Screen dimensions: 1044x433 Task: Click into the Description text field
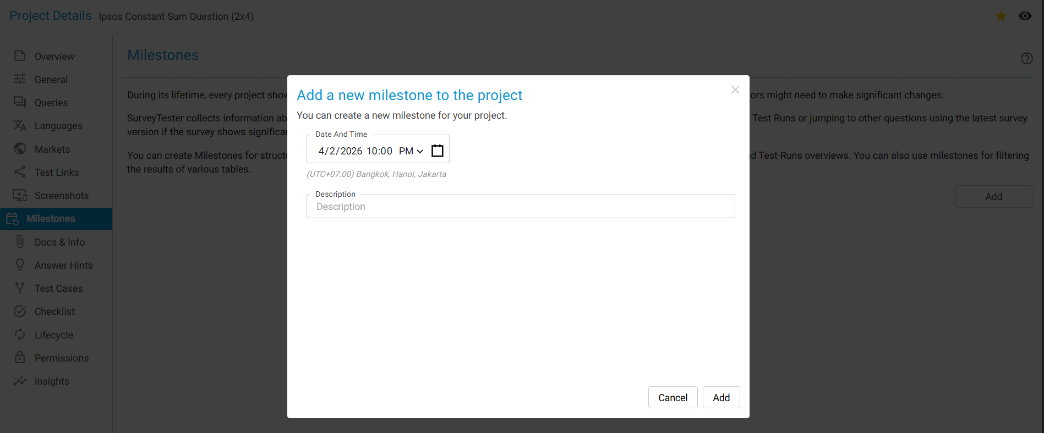[x=521, y=207]
